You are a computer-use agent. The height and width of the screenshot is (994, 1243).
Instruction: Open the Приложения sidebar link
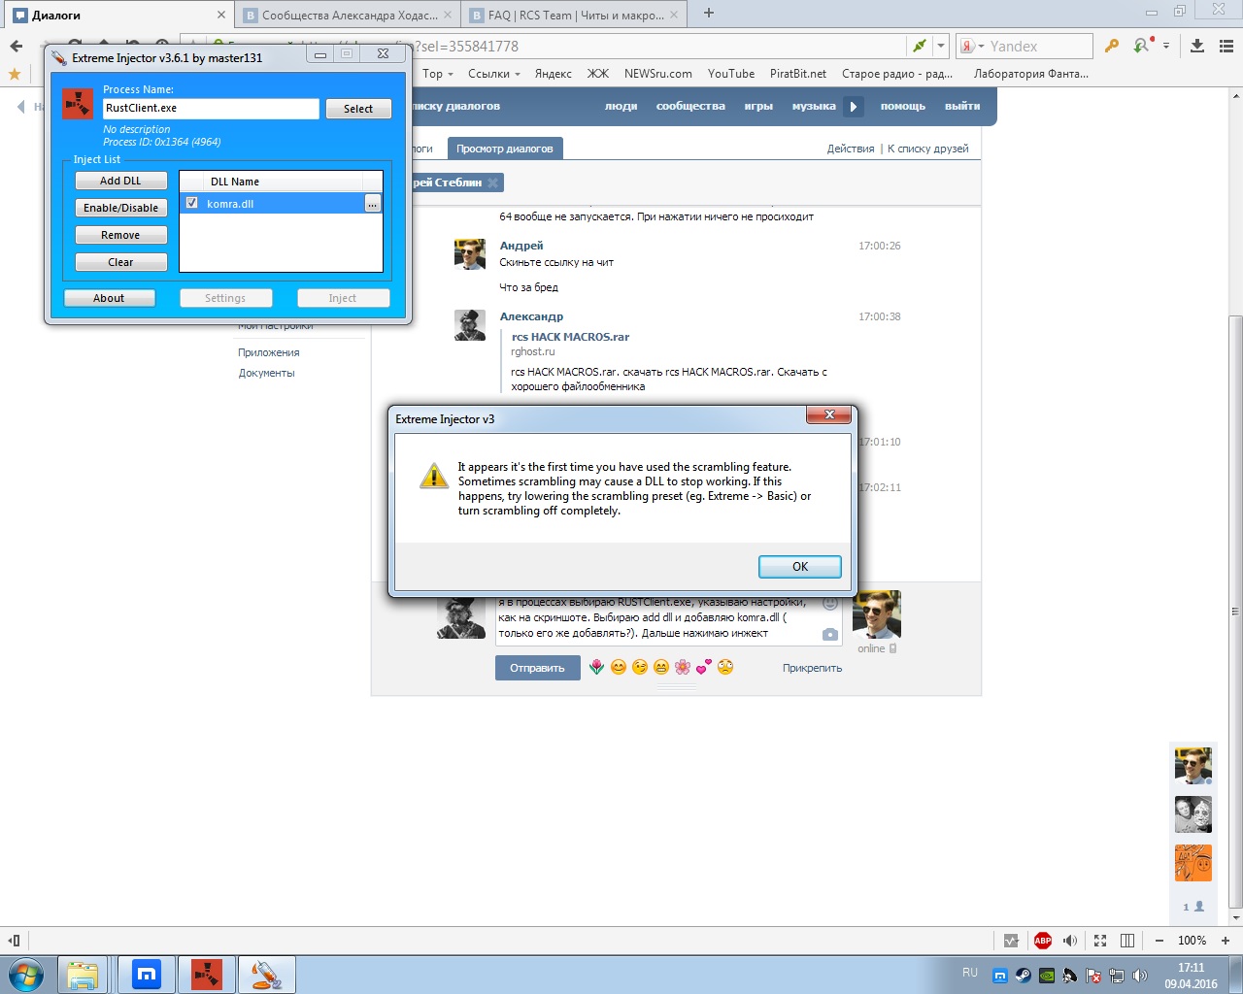pos(269,352)
